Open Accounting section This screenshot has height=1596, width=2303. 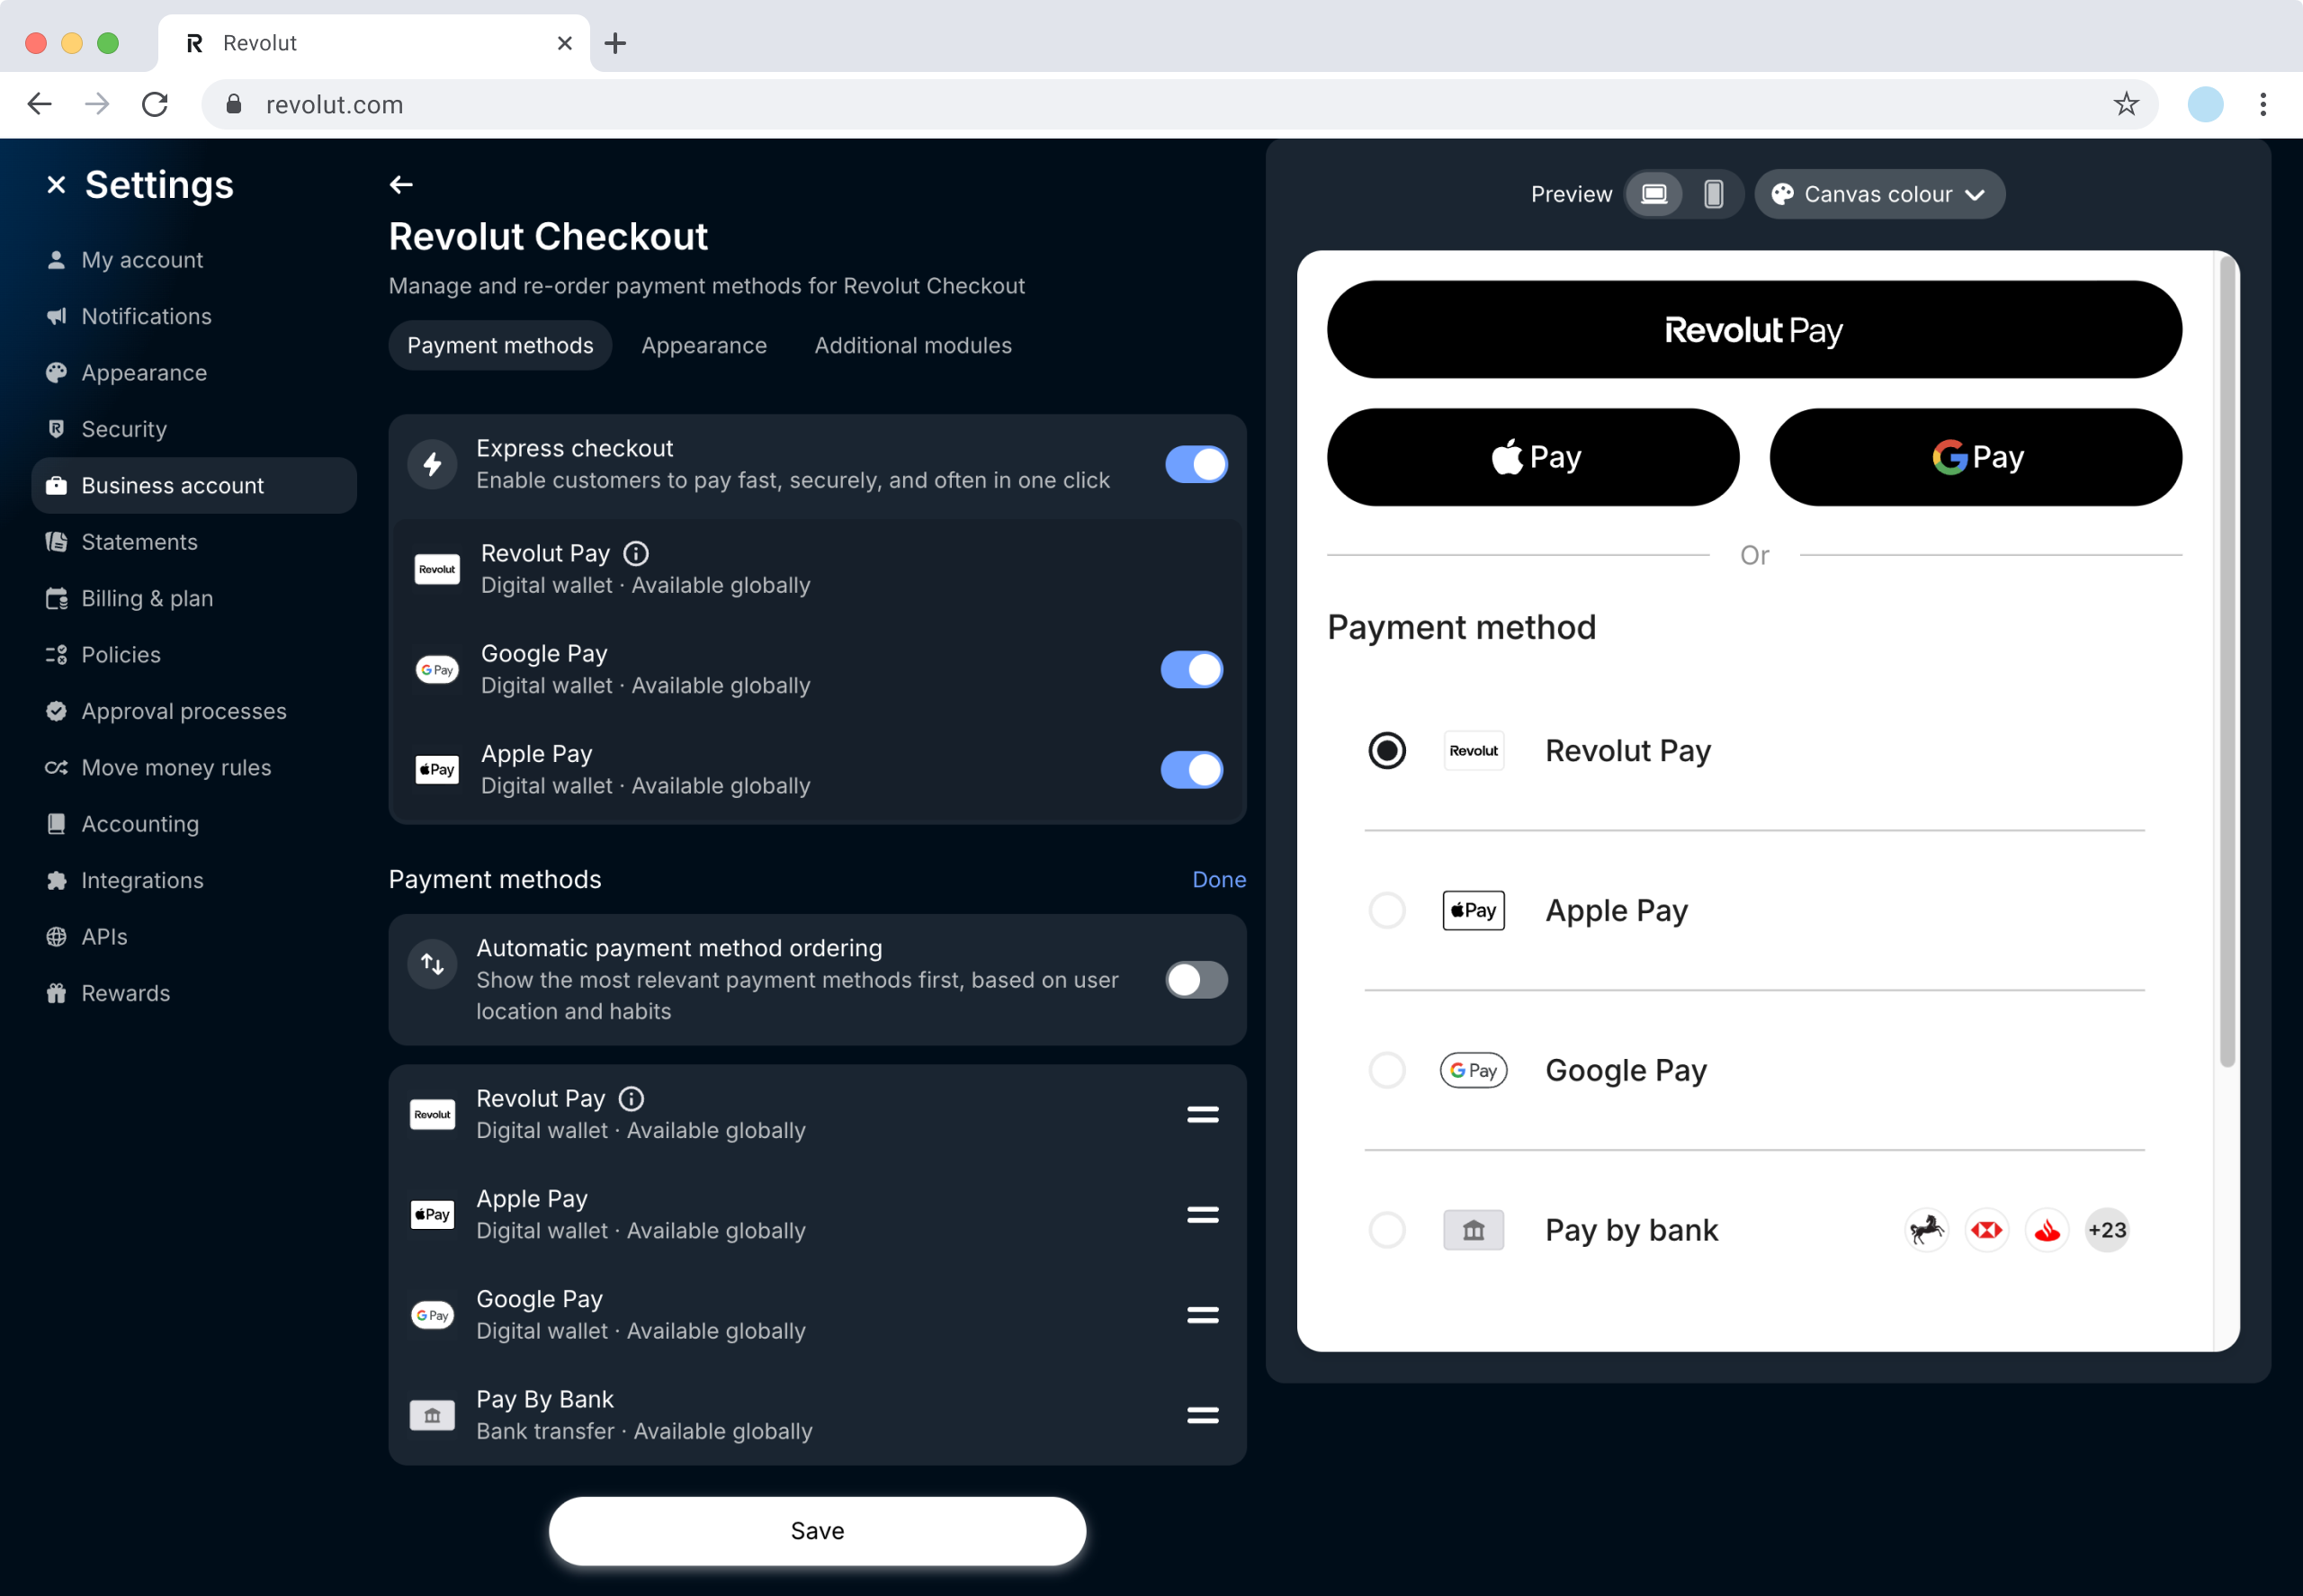tap(194, 824)
